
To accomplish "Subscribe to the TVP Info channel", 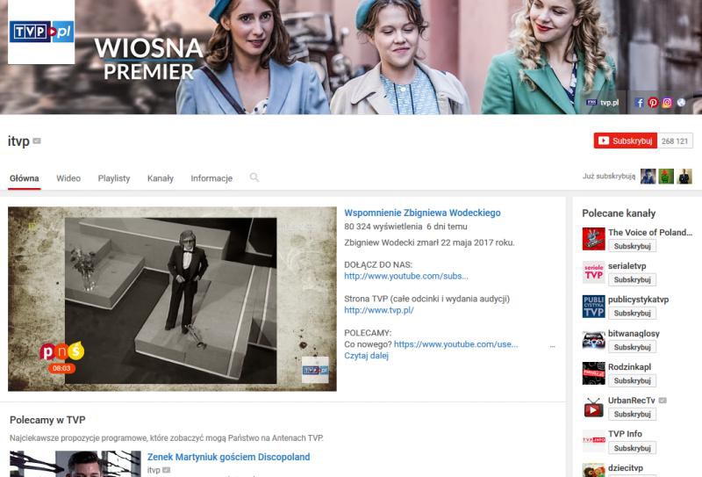I will (632, 447).
